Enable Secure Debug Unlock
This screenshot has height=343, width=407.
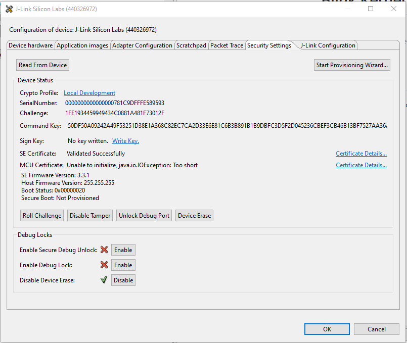pyautogui.click(x=123, y=250)
